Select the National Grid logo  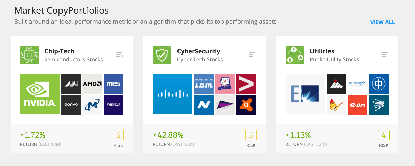[357, 84]
